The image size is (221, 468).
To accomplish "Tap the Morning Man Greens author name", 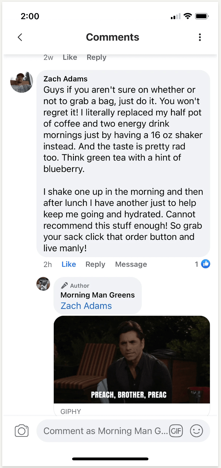I will 98,295.
